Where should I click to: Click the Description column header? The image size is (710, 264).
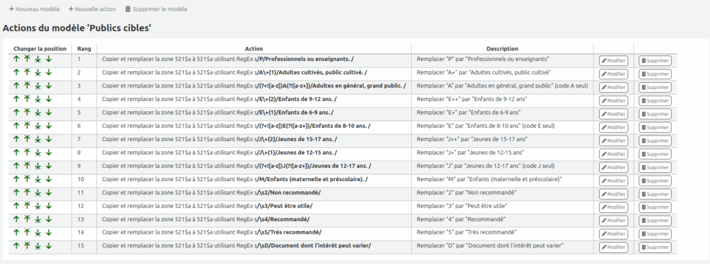(502, 49)
